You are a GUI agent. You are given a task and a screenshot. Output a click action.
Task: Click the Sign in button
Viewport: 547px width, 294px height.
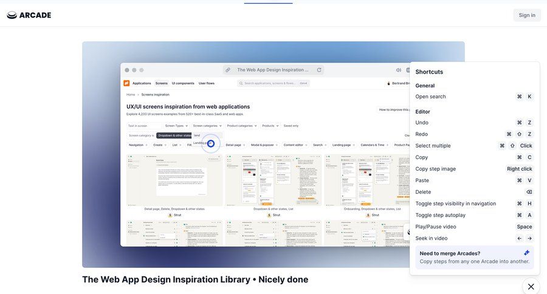[x=527, y=15]
